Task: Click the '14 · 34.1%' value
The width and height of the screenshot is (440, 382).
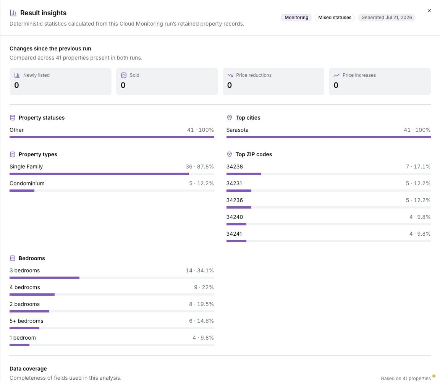Action: [199, 270]
